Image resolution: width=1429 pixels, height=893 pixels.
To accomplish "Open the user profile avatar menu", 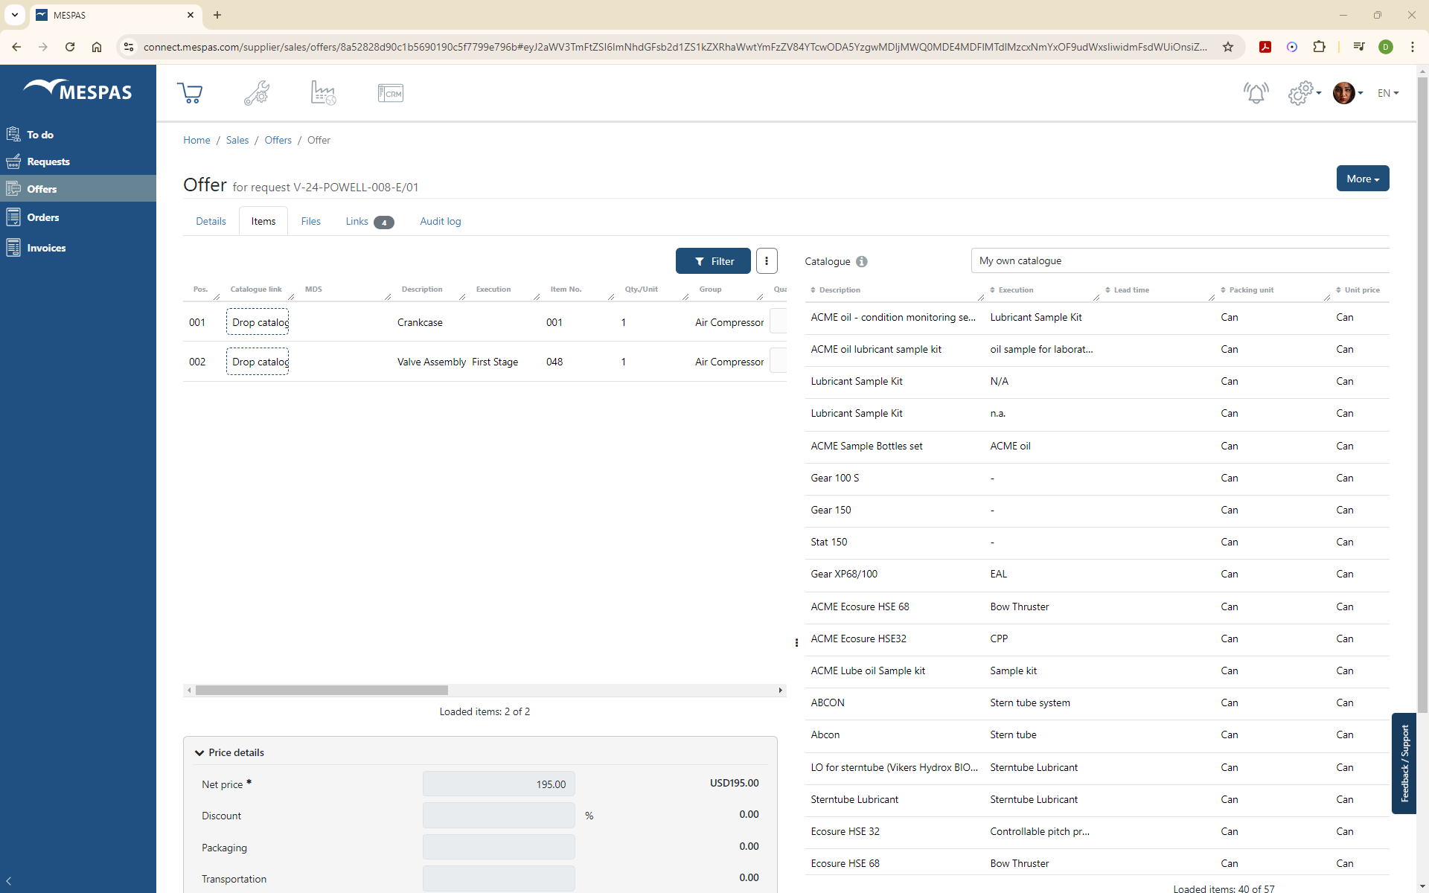I will (1348, 93).
